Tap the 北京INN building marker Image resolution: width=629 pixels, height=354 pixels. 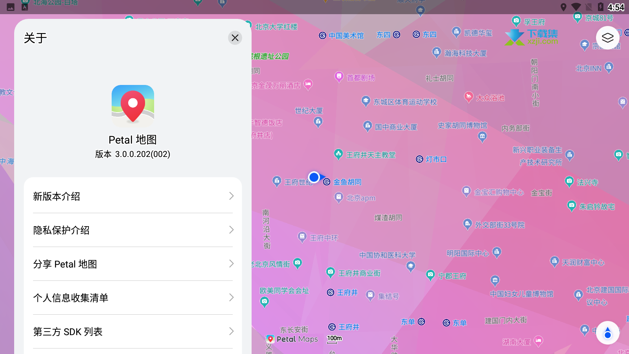click(x=609, y=68)
